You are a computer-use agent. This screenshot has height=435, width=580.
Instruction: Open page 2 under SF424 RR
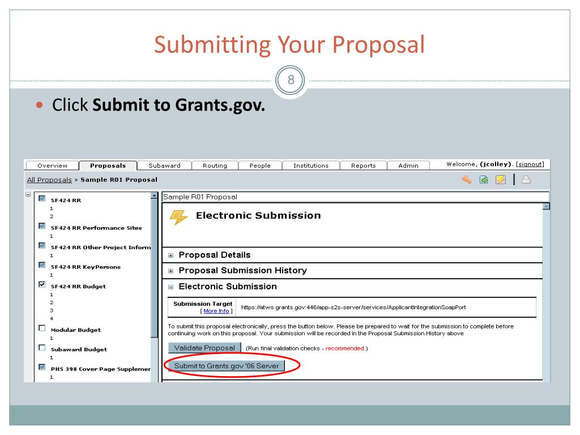tap(52, 216)
